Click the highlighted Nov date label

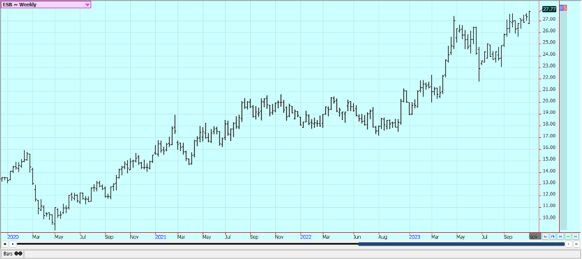pos(535,236)
